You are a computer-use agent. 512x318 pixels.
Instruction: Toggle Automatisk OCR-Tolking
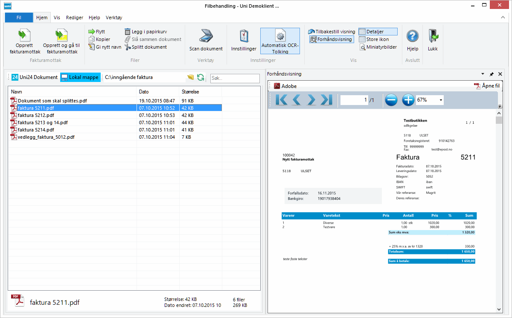[280, 41]
